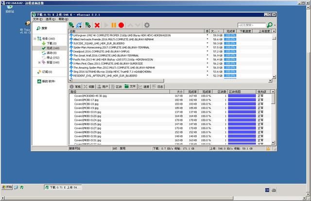Image resolution: width=311 pixels, height=201 pixels.
Task: Click the red X Remove Torrent icon
Action: pyautogui.click(x=97, y=25)
